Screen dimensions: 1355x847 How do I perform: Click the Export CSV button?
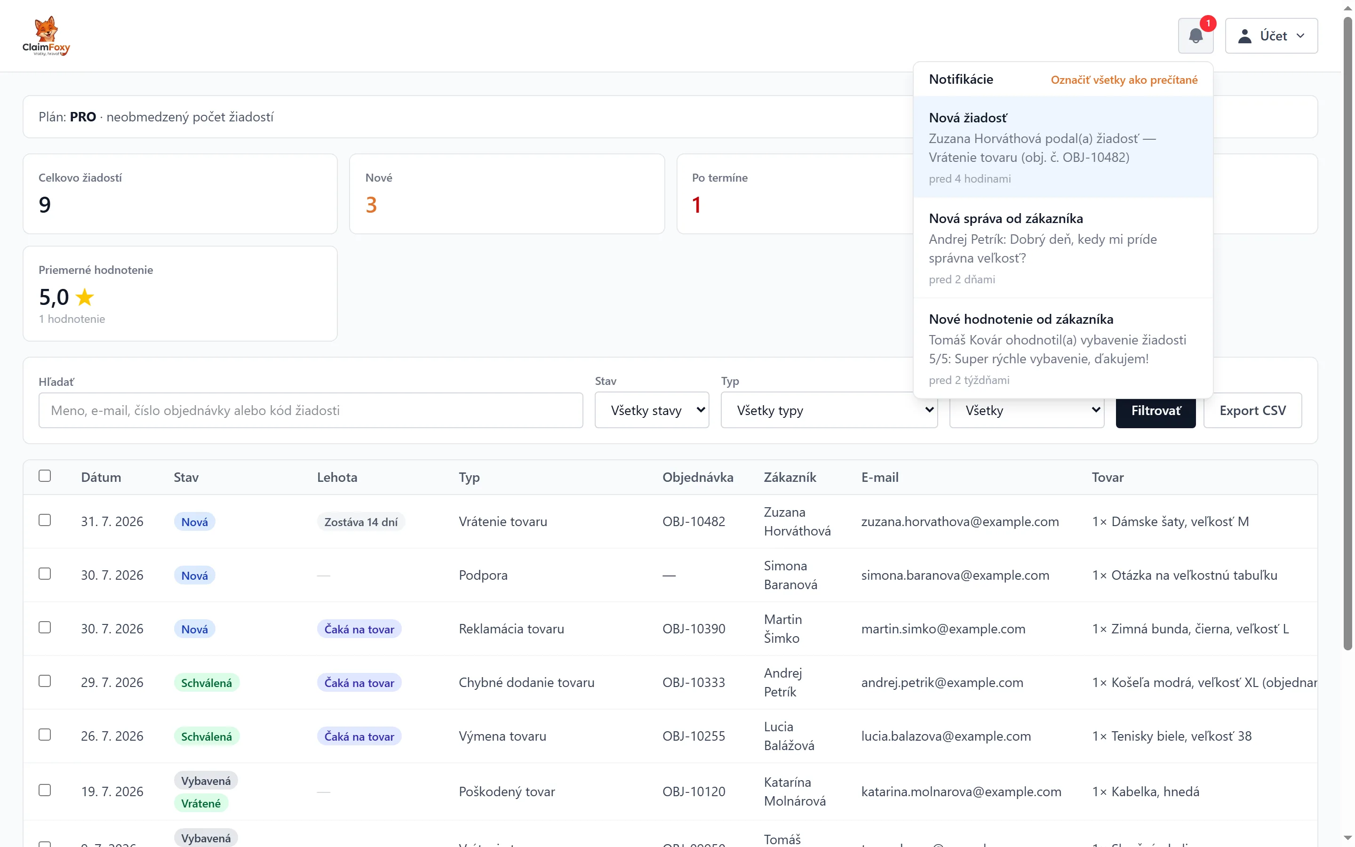1252,410
